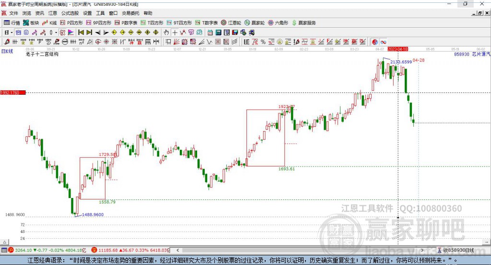Open the 浏览 menu
The width and height of the screenshot is (491, 265).
click(27, 13)
